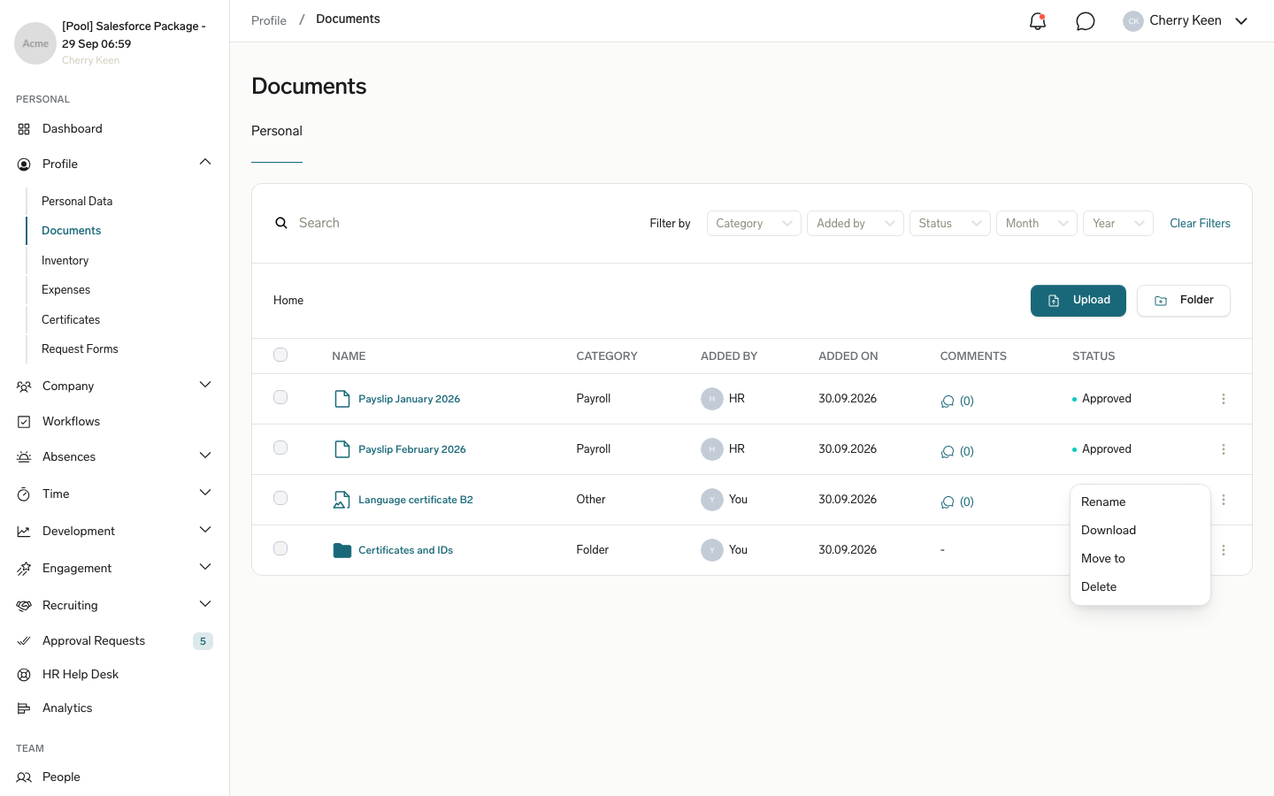Click the Upload button

(x=1078, y=301)
